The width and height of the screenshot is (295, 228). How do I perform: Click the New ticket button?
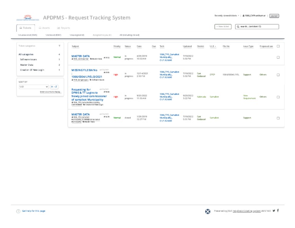[223, 27]
